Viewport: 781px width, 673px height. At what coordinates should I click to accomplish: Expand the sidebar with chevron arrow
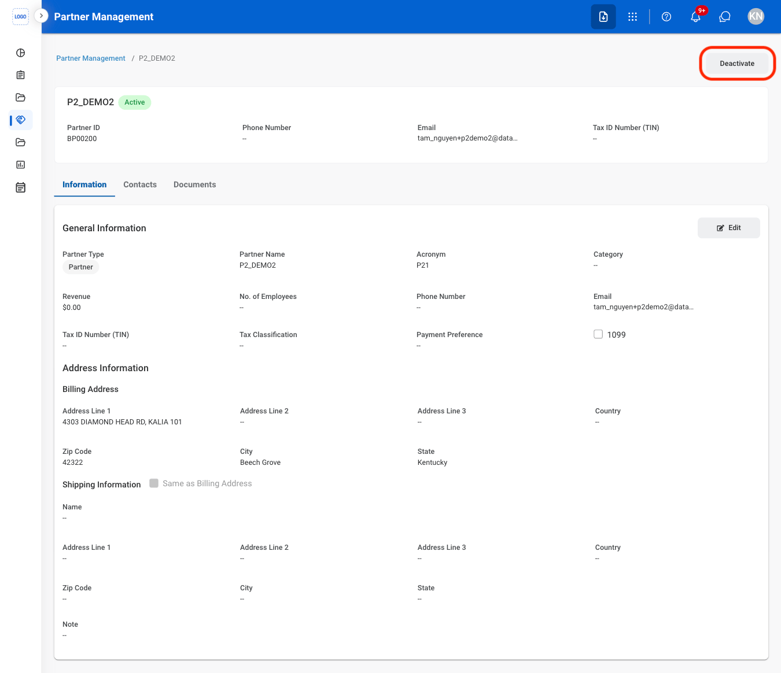(x=41, y=16)
